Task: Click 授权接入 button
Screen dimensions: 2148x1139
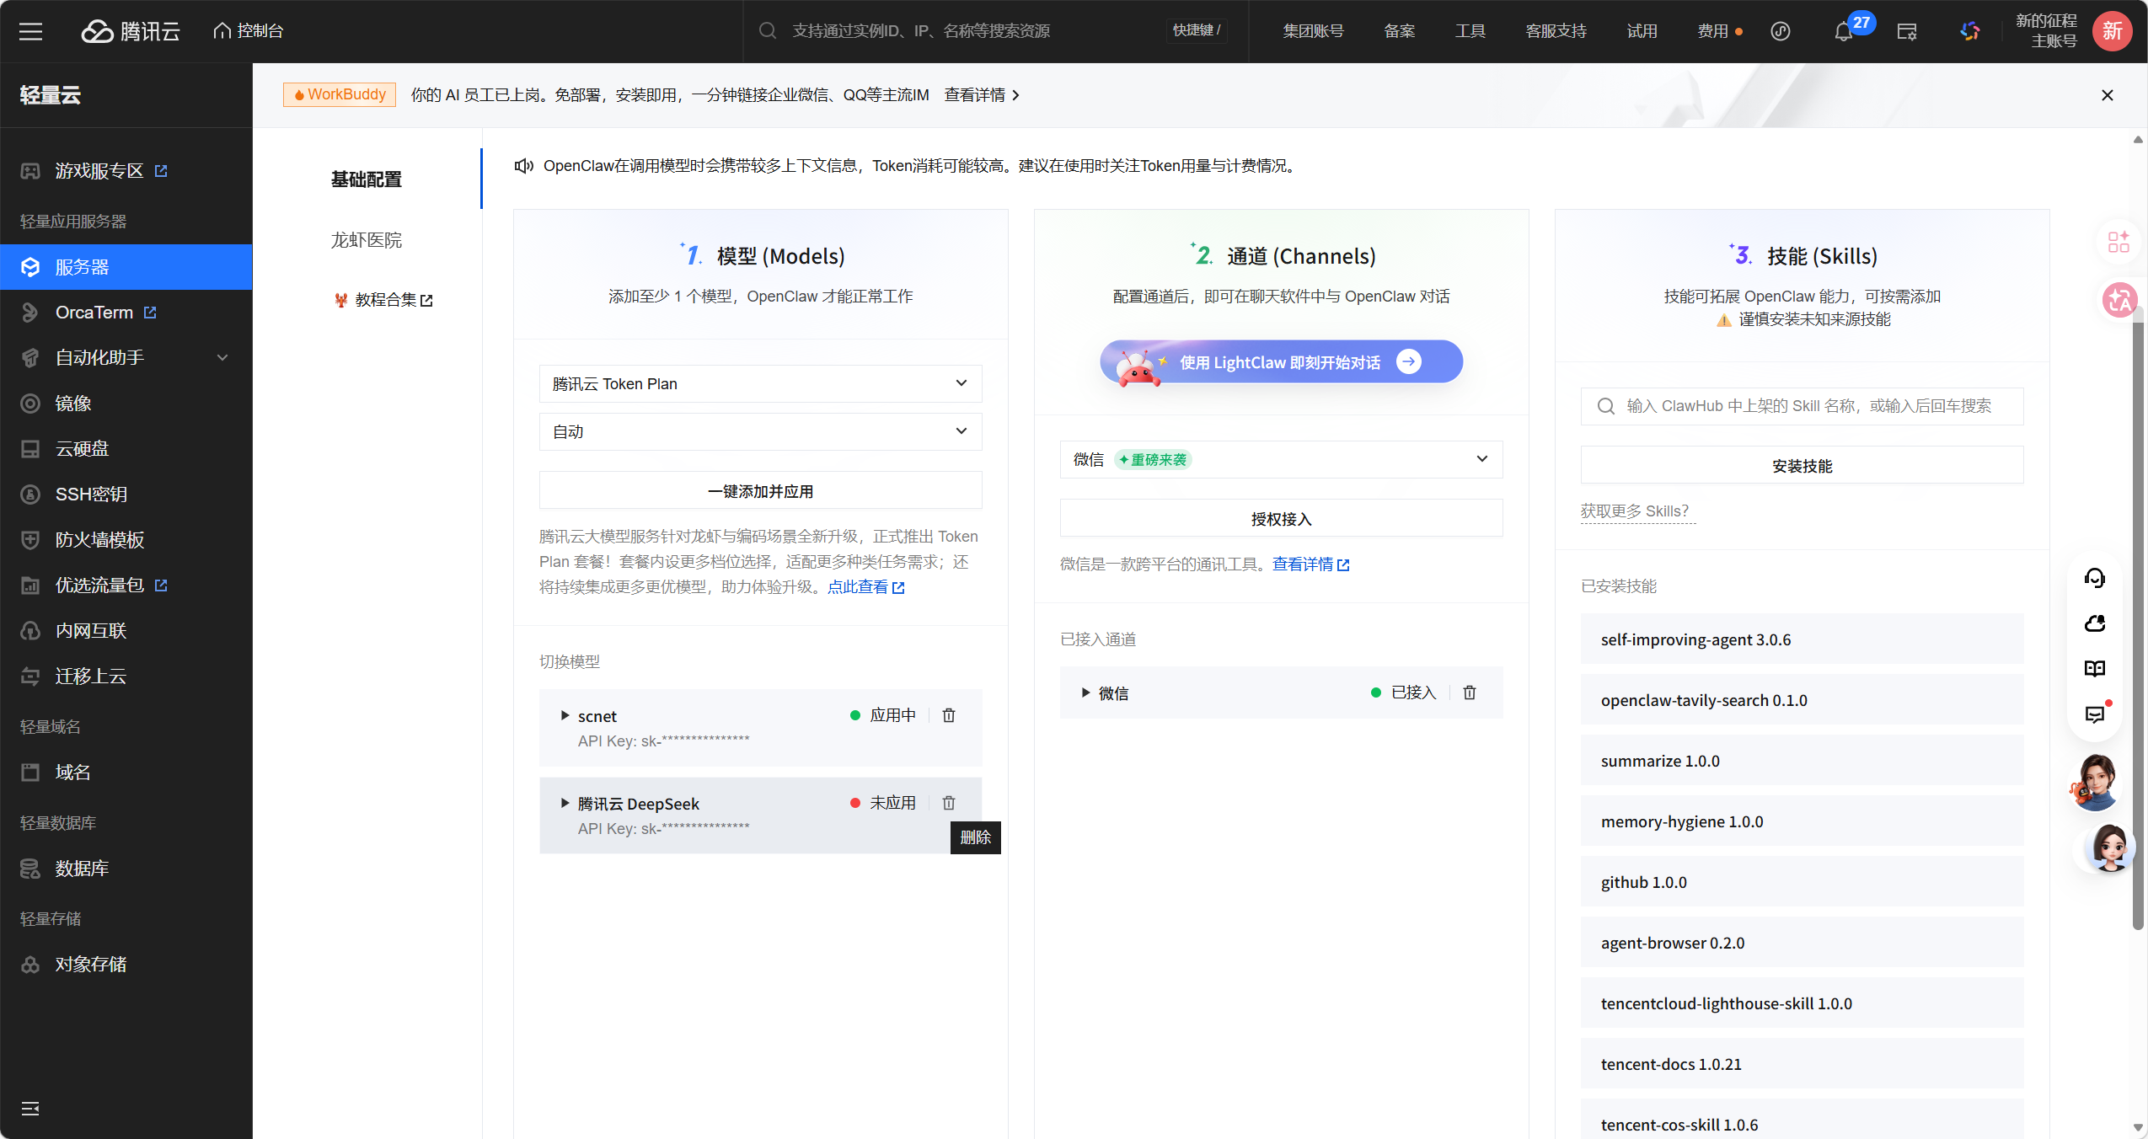Action: tap(1281, 519)
